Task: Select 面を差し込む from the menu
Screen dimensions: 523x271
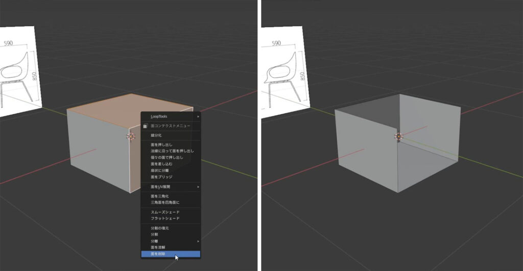Action: tap(161, 164)
